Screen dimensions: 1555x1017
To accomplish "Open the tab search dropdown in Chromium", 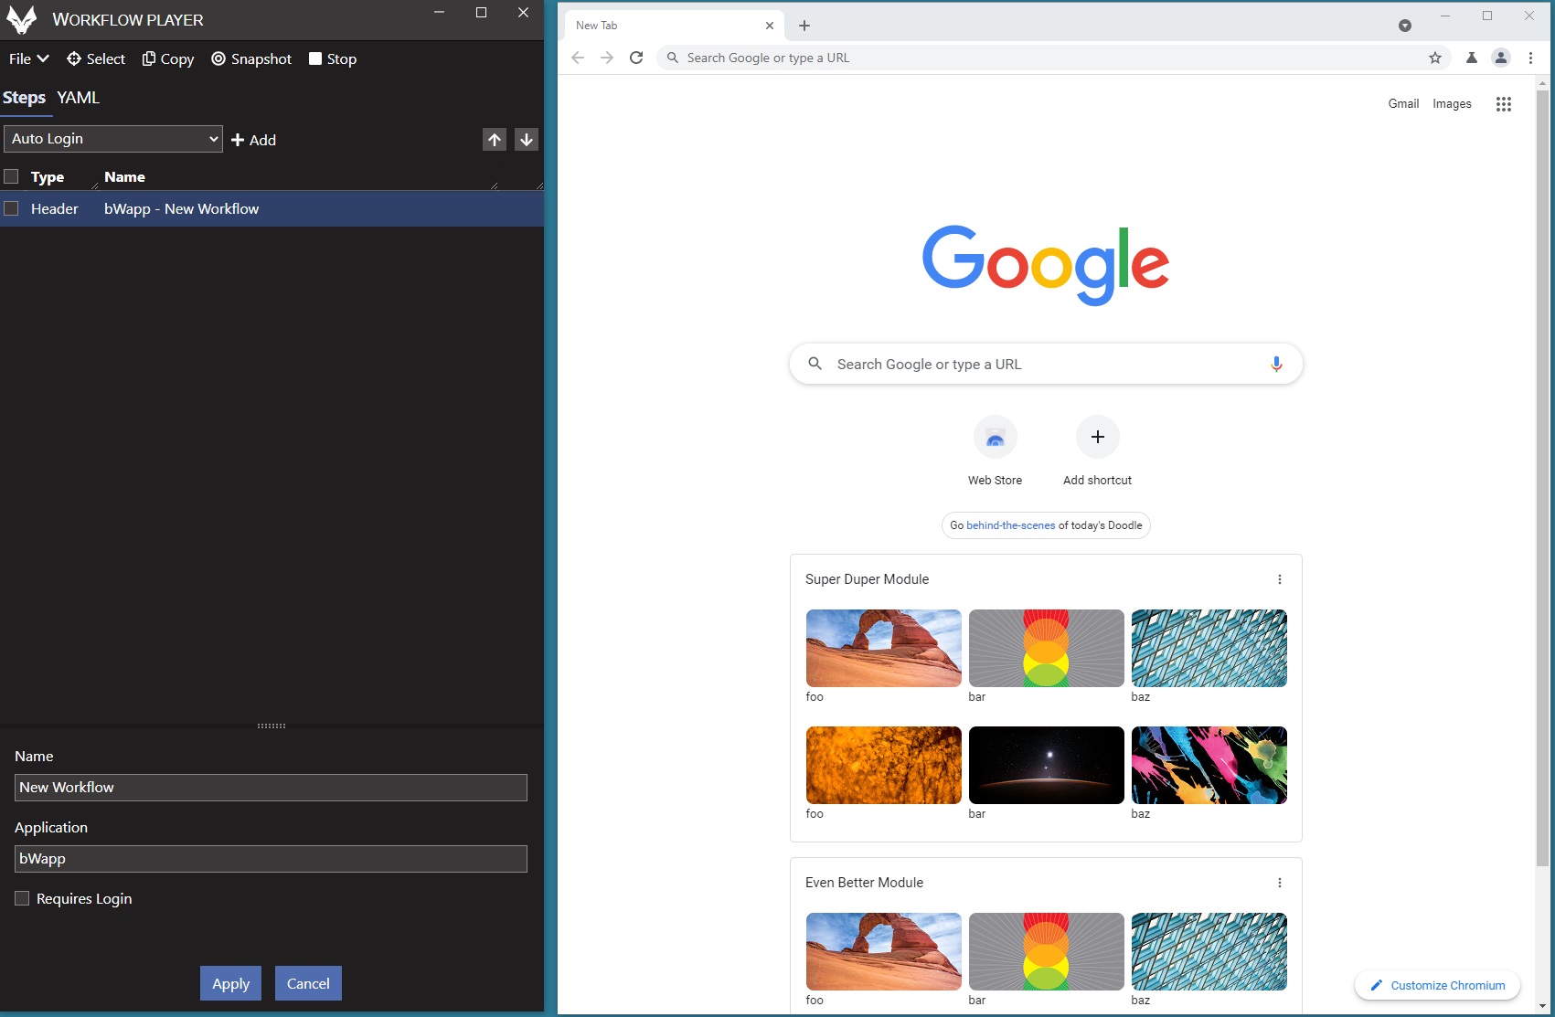I will [1405, 26].
